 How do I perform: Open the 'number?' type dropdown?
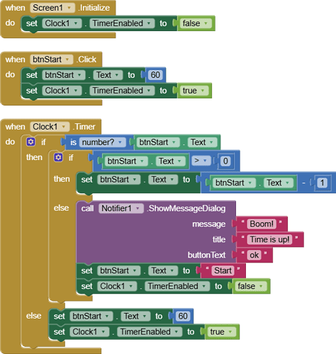102,142
